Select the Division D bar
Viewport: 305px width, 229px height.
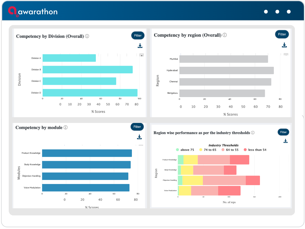point(90,93)
